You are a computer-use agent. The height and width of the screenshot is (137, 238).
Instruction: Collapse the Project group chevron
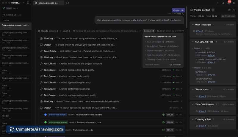[193, 68]
